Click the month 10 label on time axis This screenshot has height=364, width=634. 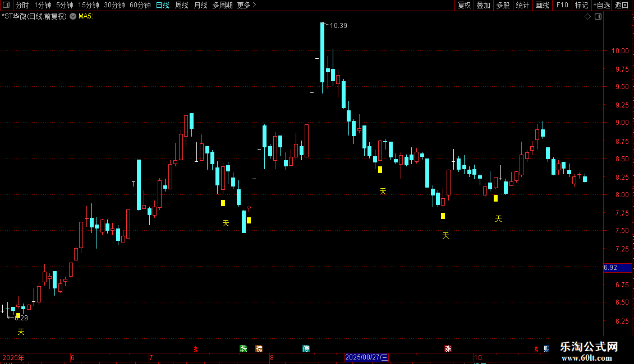coord(478,357)
